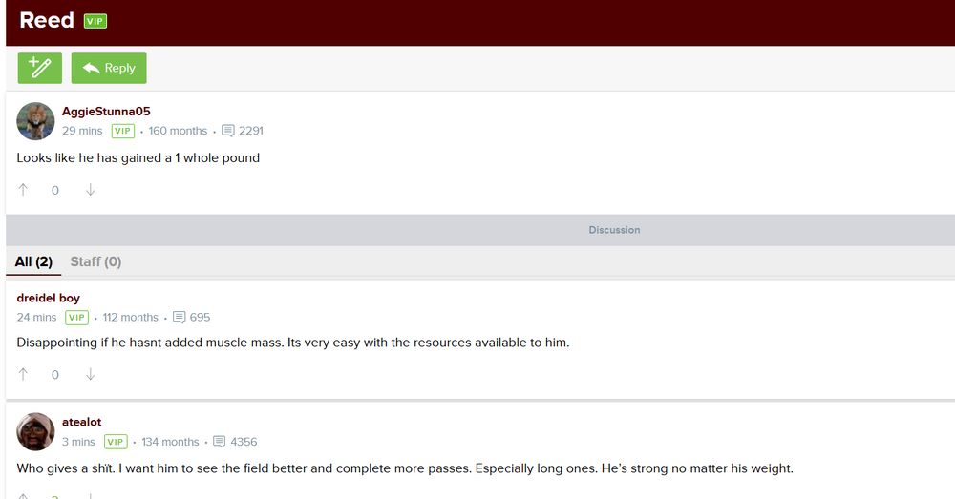
Task: Select the All (2) tab
Action: (33, 261)
